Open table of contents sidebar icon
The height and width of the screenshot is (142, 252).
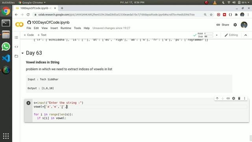coord(16,37)
